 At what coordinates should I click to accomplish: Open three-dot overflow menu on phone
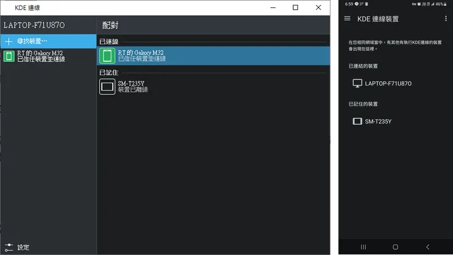[x=446, y=18]
